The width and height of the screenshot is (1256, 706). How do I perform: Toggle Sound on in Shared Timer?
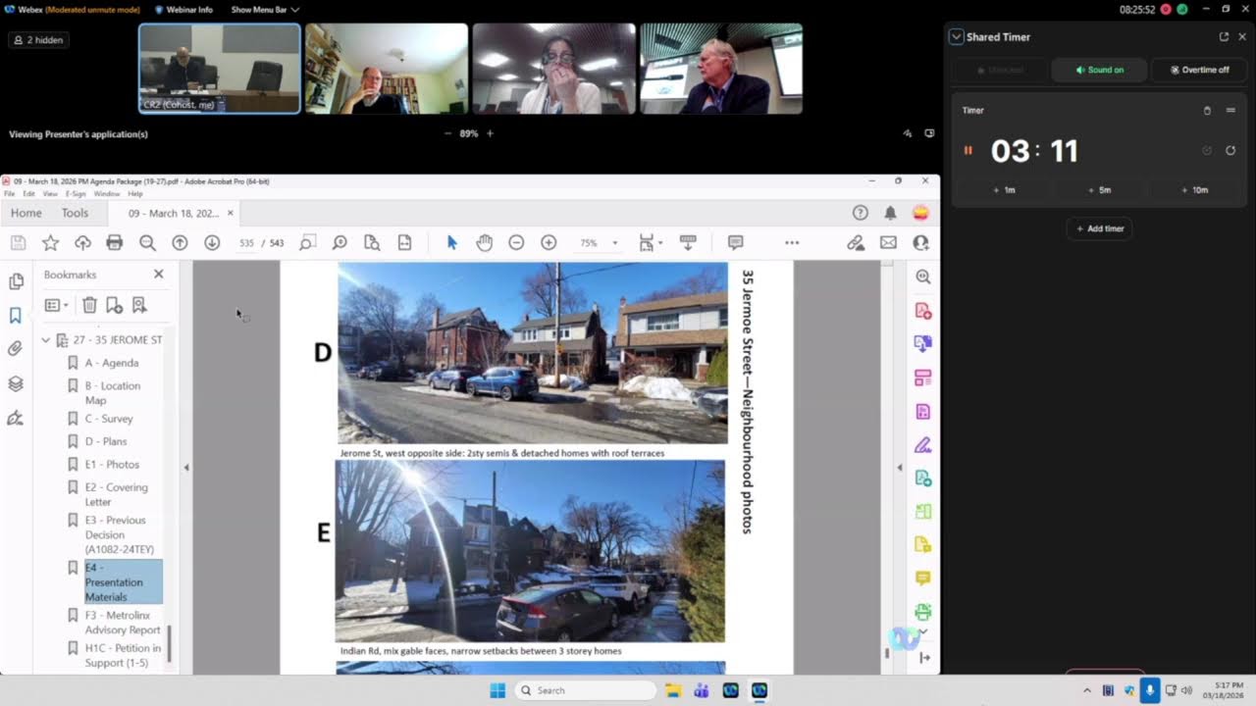(x=1099, y=70)
